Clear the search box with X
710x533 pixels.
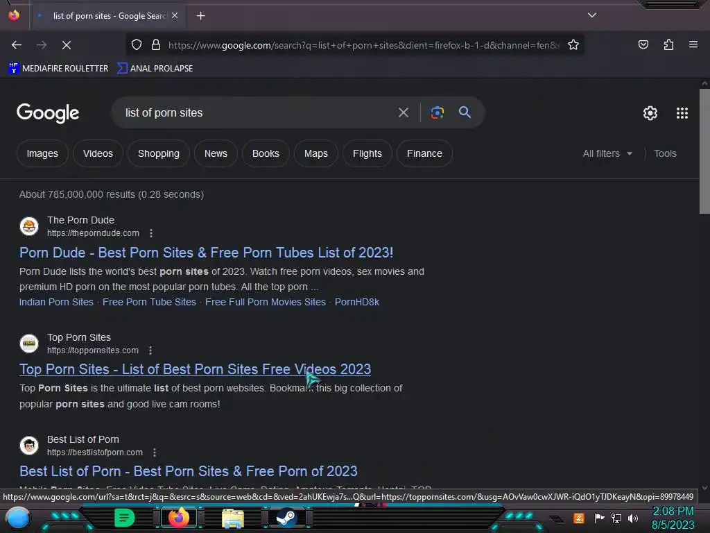pyautogui.click(x=403, y=112)
